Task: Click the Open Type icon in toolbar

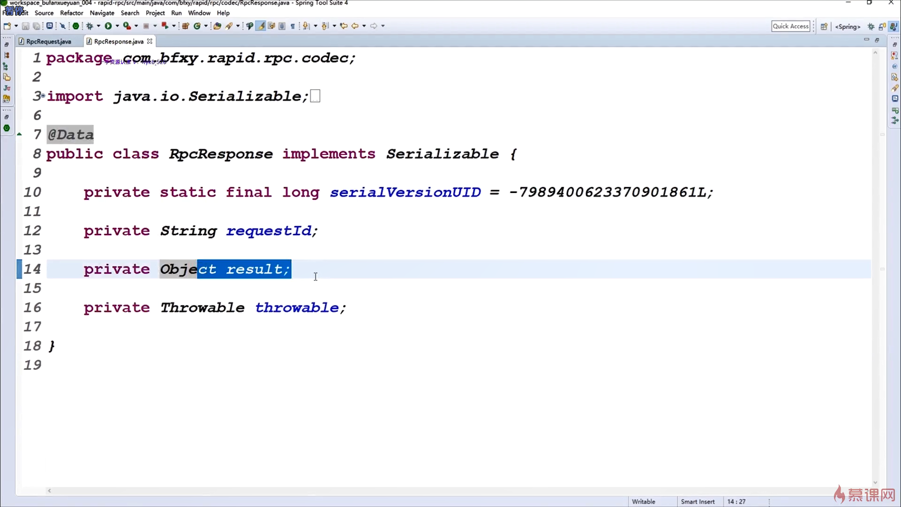Action: [217, 26]
